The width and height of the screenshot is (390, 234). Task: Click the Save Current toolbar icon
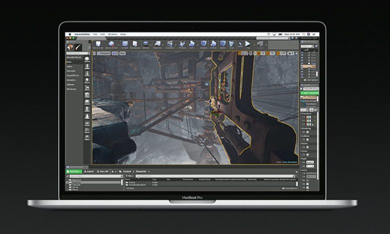(x=98, y=44)
